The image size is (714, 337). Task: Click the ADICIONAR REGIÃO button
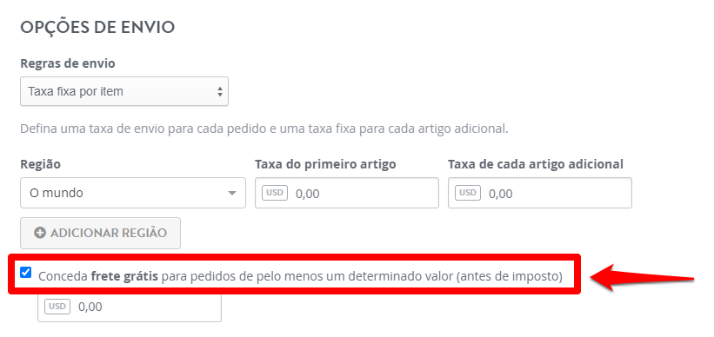tap(101, 234)
